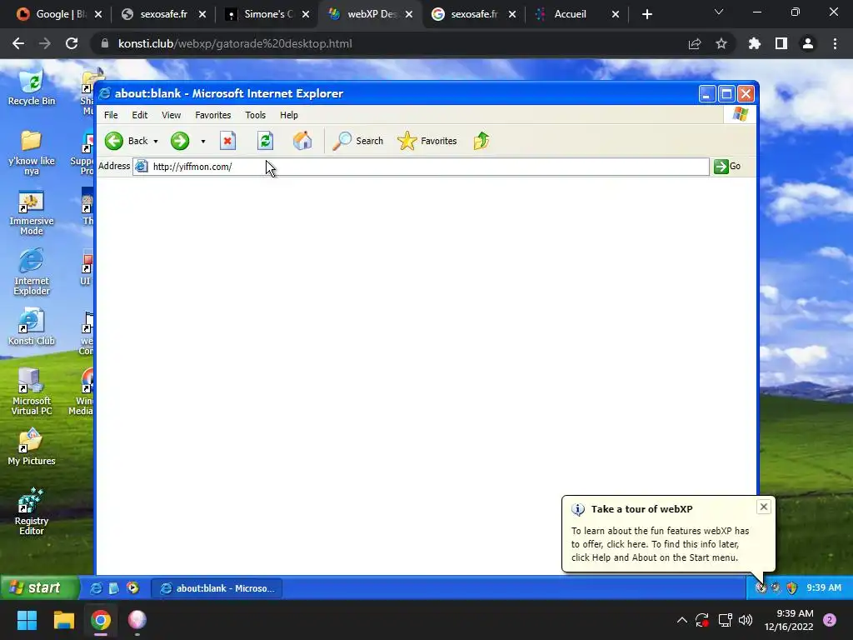This screenshot has height=640, width=853.
Task: Click the Windows flag logo in IE
Action: pyautogui.click(x=740, y=114)
